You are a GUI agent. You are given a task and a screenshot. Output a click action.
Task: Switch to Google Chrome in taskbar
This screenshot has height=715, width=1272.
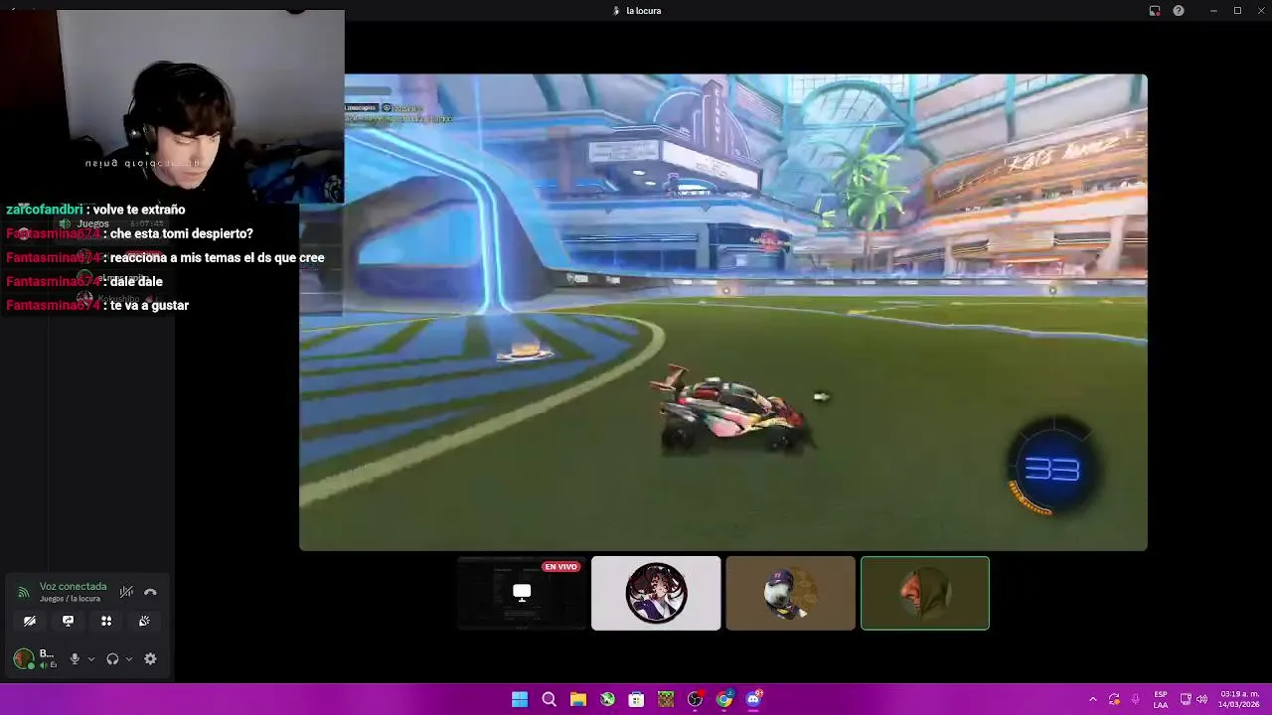point(724,699)
